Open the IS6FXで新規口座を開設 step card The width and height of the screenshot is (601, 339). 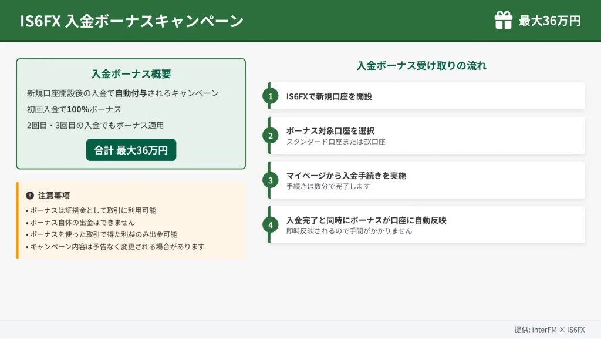click(x=427, y=96)
